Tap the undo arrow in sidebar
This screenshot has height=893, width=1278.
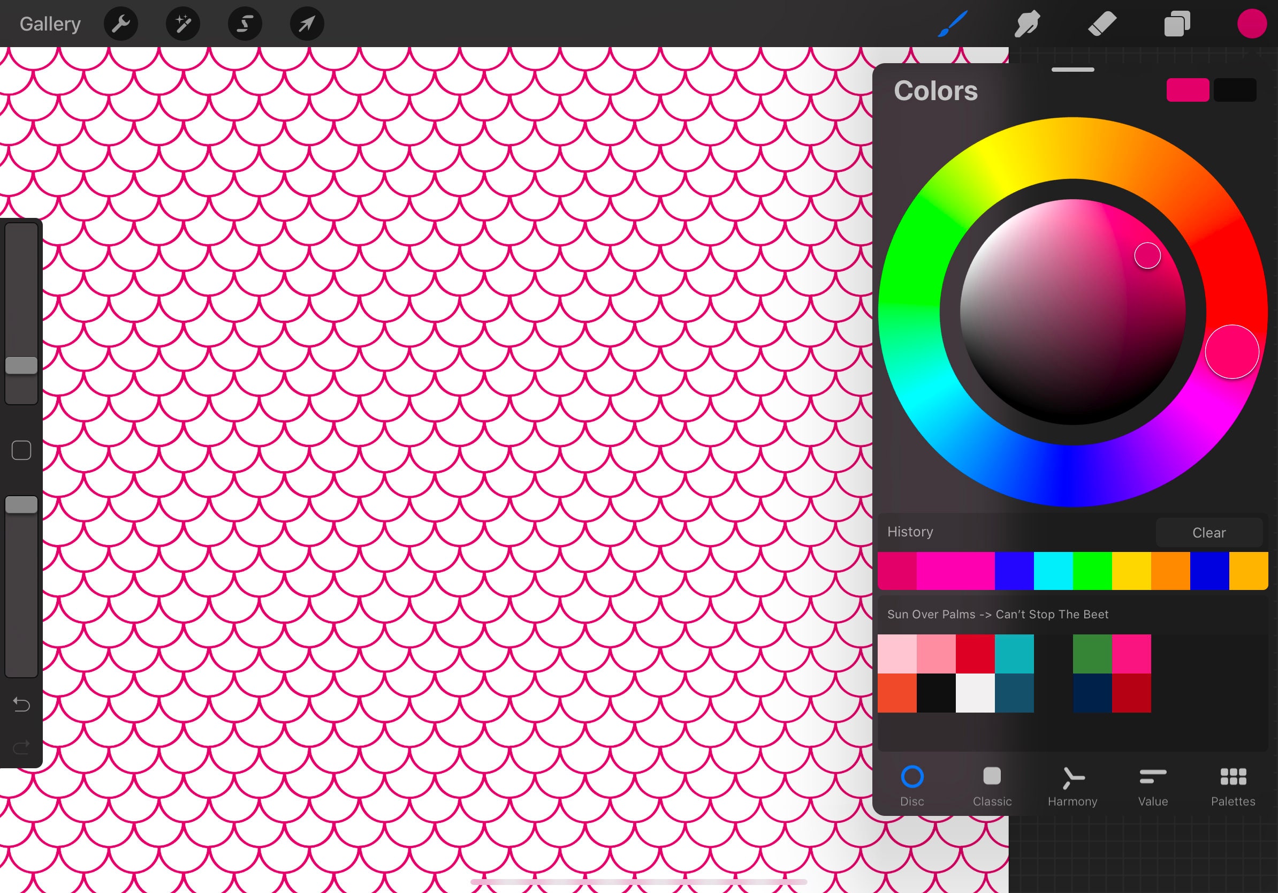pos(21,704)
